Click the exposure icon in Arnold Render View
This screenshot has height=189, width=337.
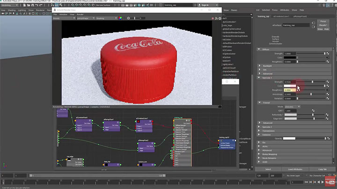point(128,18)
